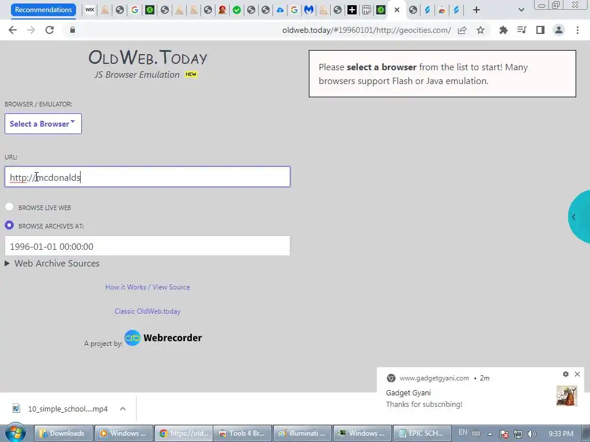Click the Gadget Gyani notification thumbnail image
Viewport: 590px width, 442px height.
pyautogui.click(x=567, y=396)
